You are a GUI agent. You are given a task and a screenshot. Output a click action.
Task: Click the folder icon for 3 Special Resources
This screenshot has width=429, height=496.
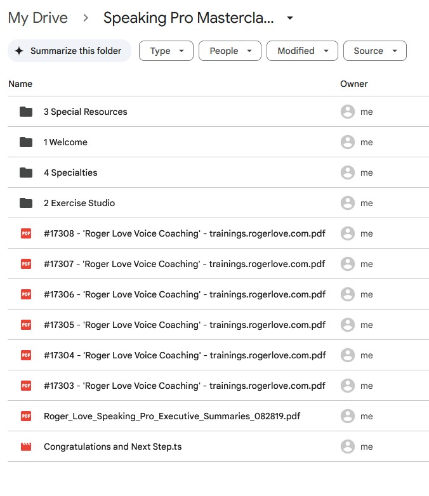tap(26, 112)
